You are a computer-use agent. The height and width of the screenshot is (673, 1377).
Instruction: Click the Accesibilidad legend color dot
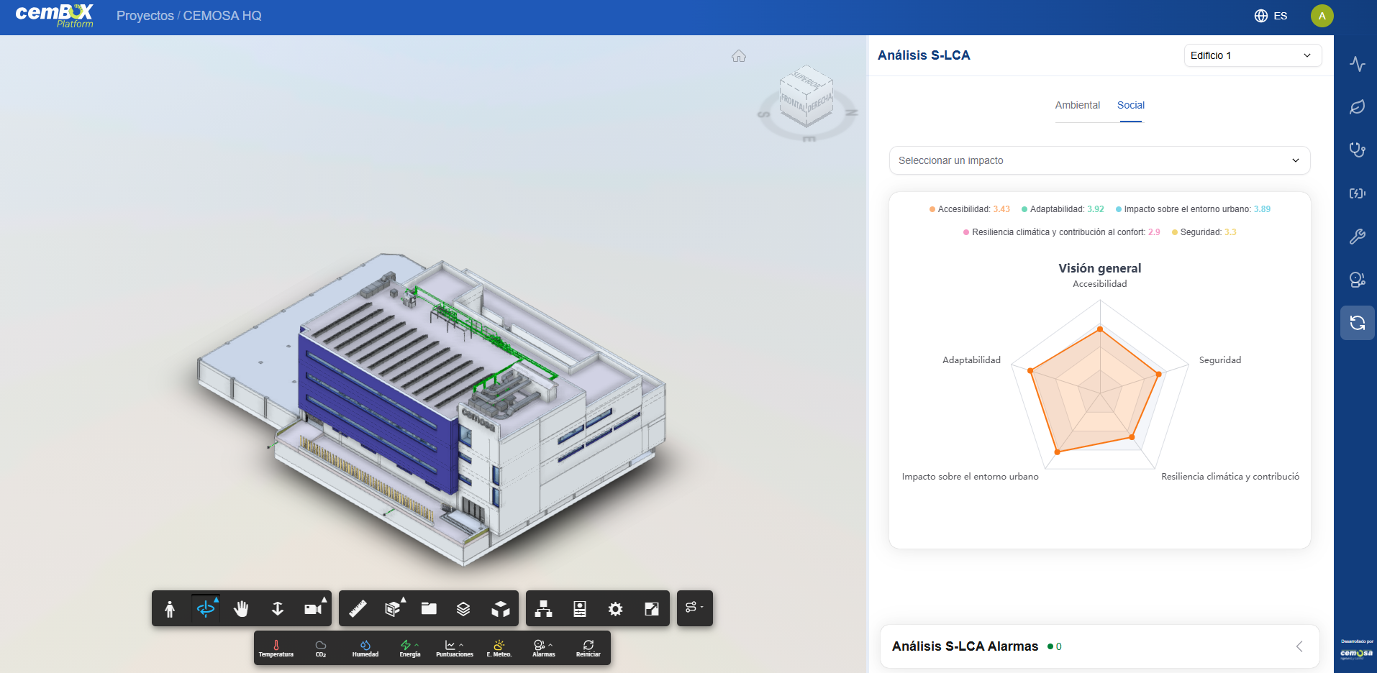(932, 209)
